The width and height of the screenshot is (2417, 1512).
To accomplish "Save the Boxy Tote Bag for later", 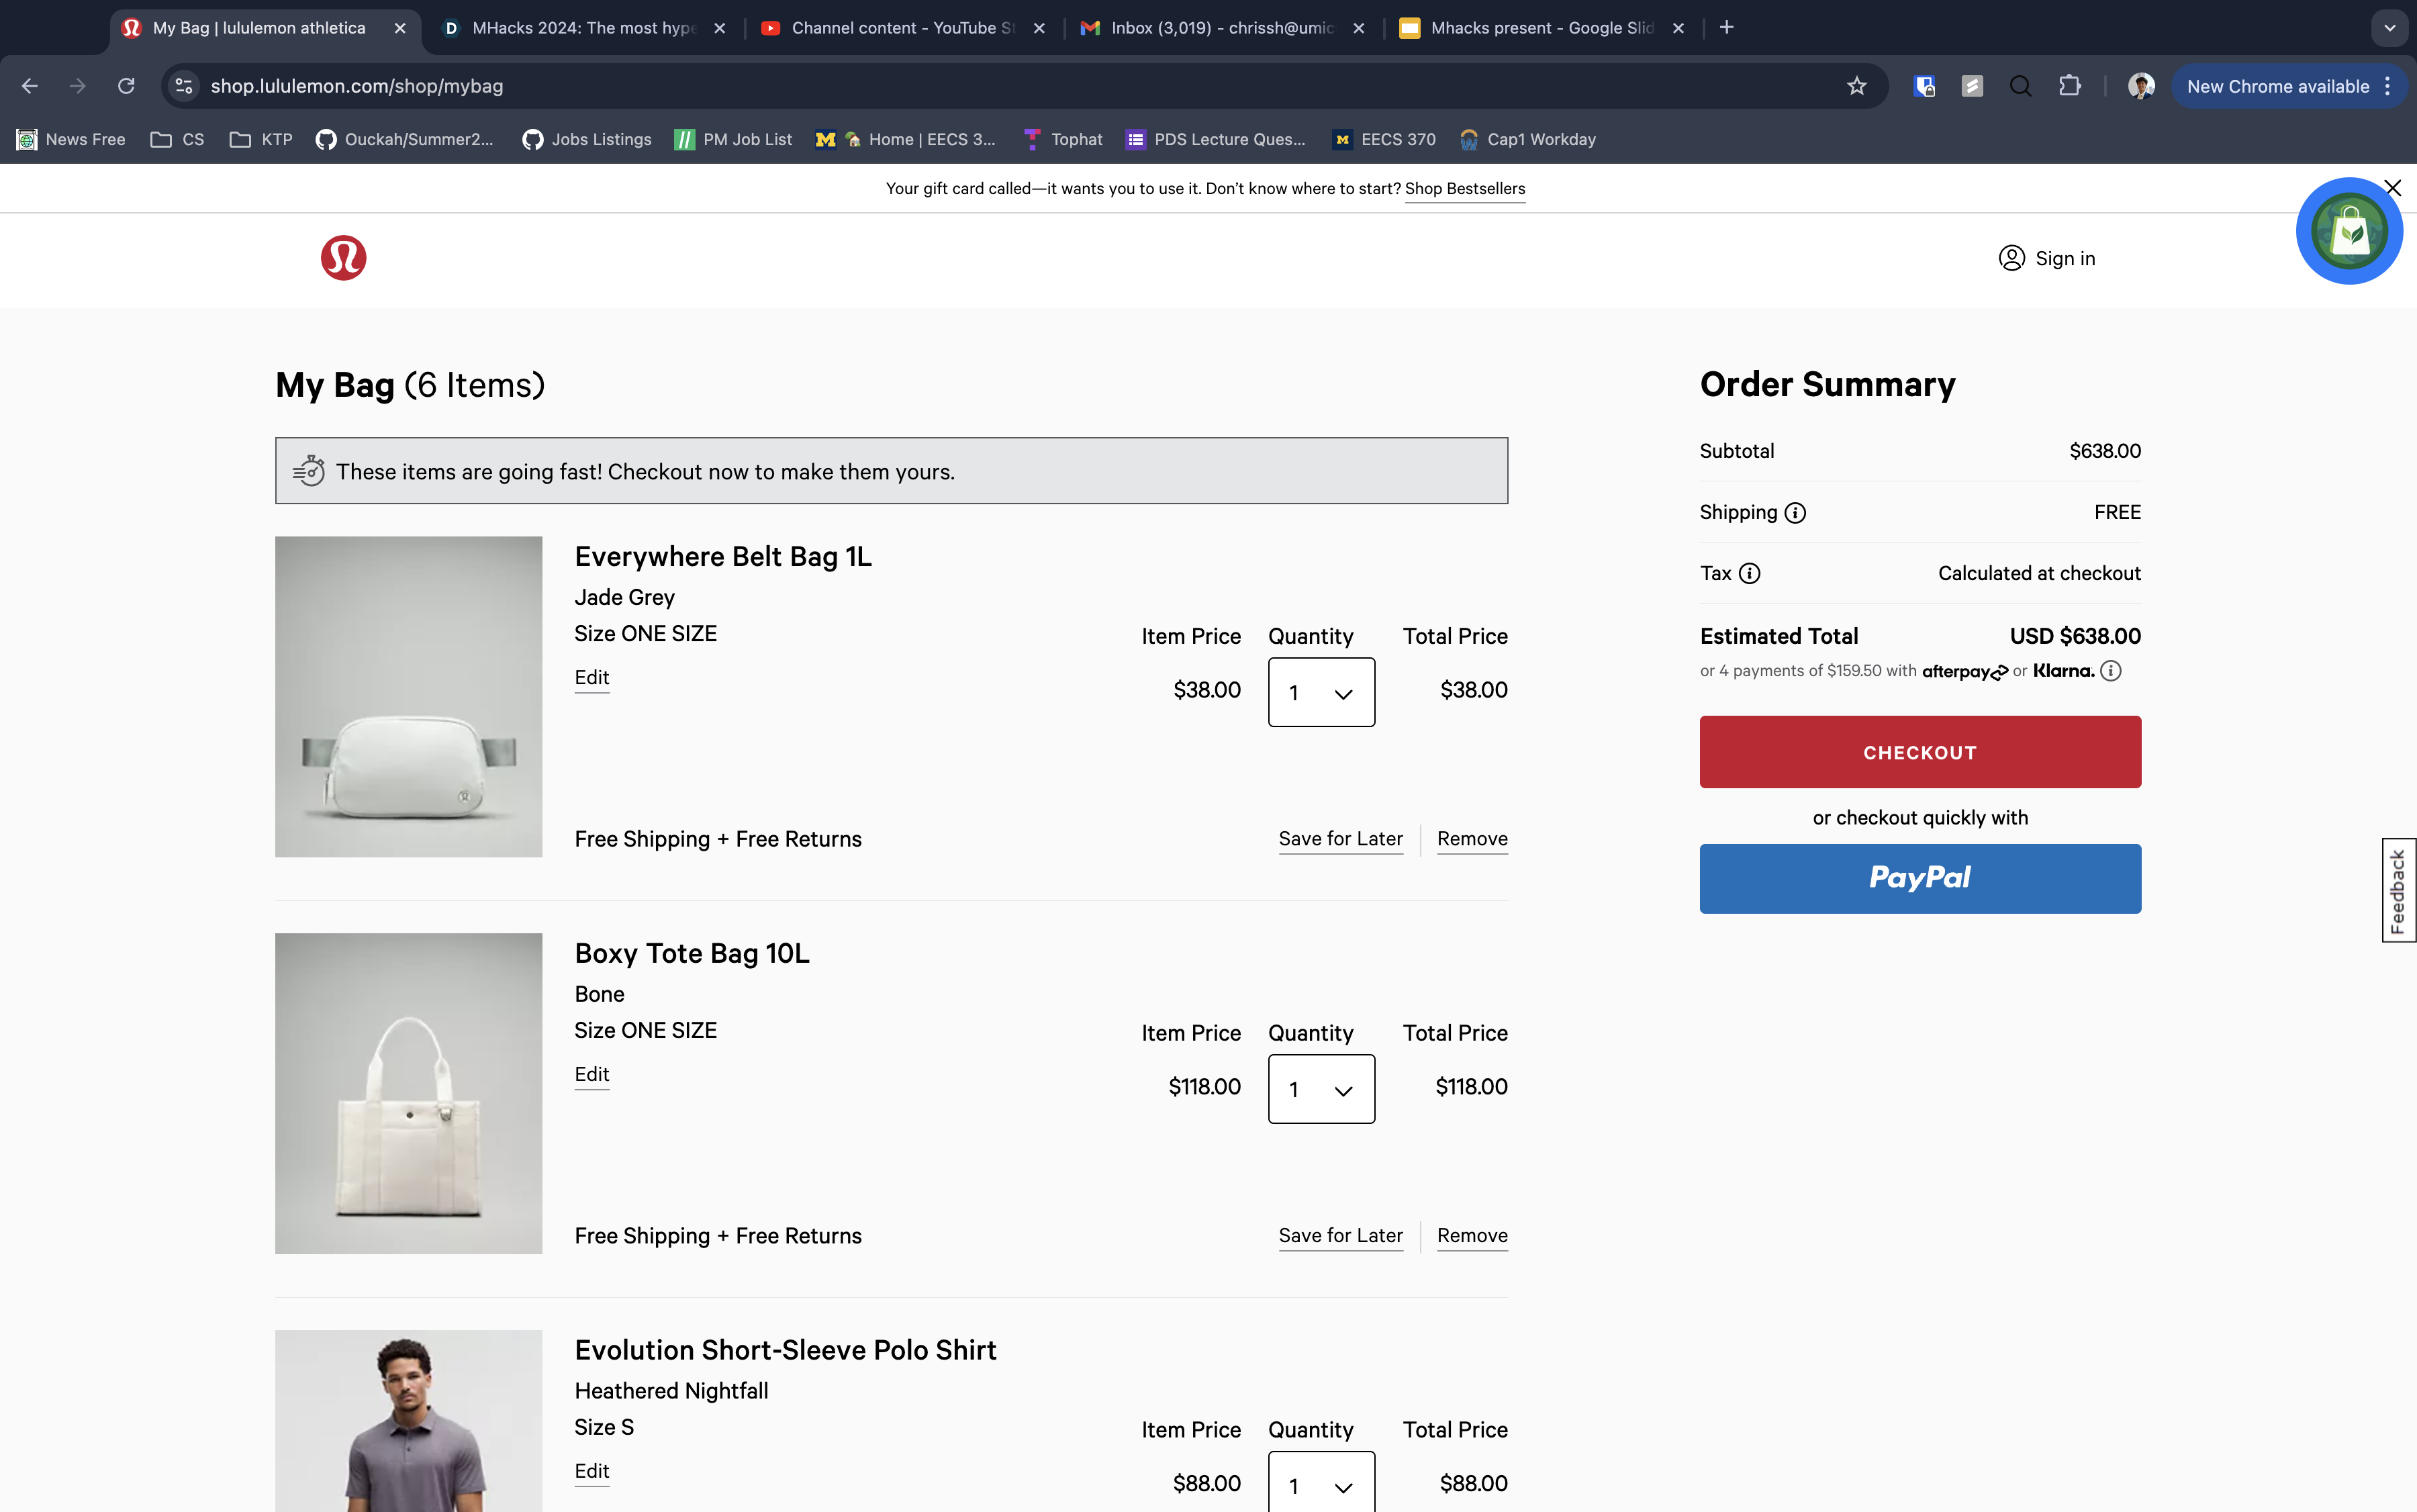I will (1339, 1235).
